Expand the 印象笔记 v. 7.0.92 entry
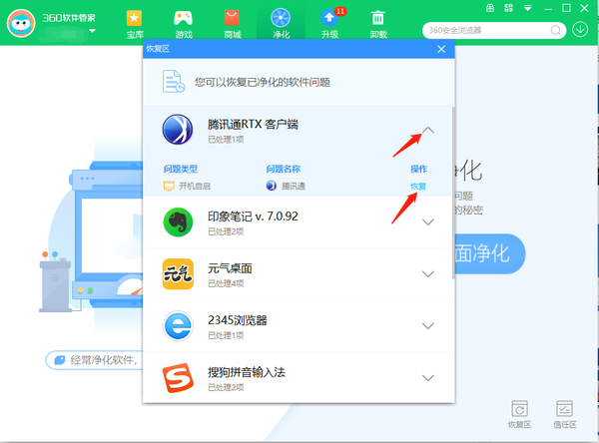599x443 pixels. [428, 222]
